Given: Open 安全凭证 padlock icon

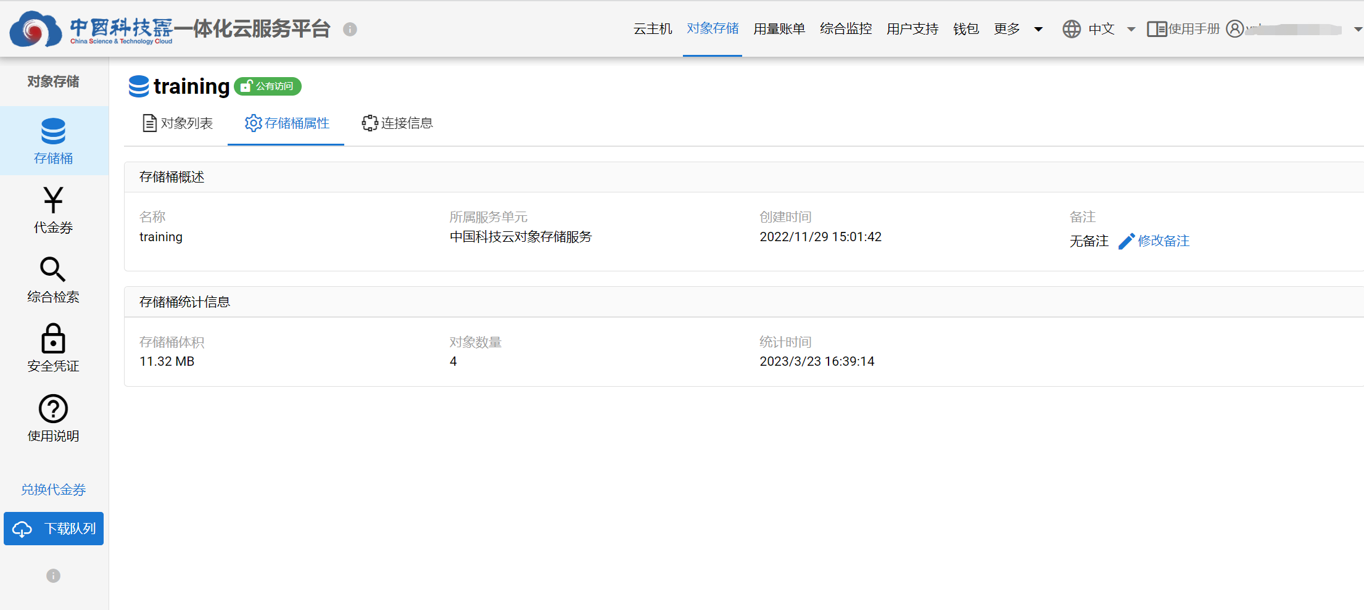Looking at the screenshot, I should point(53,339).
